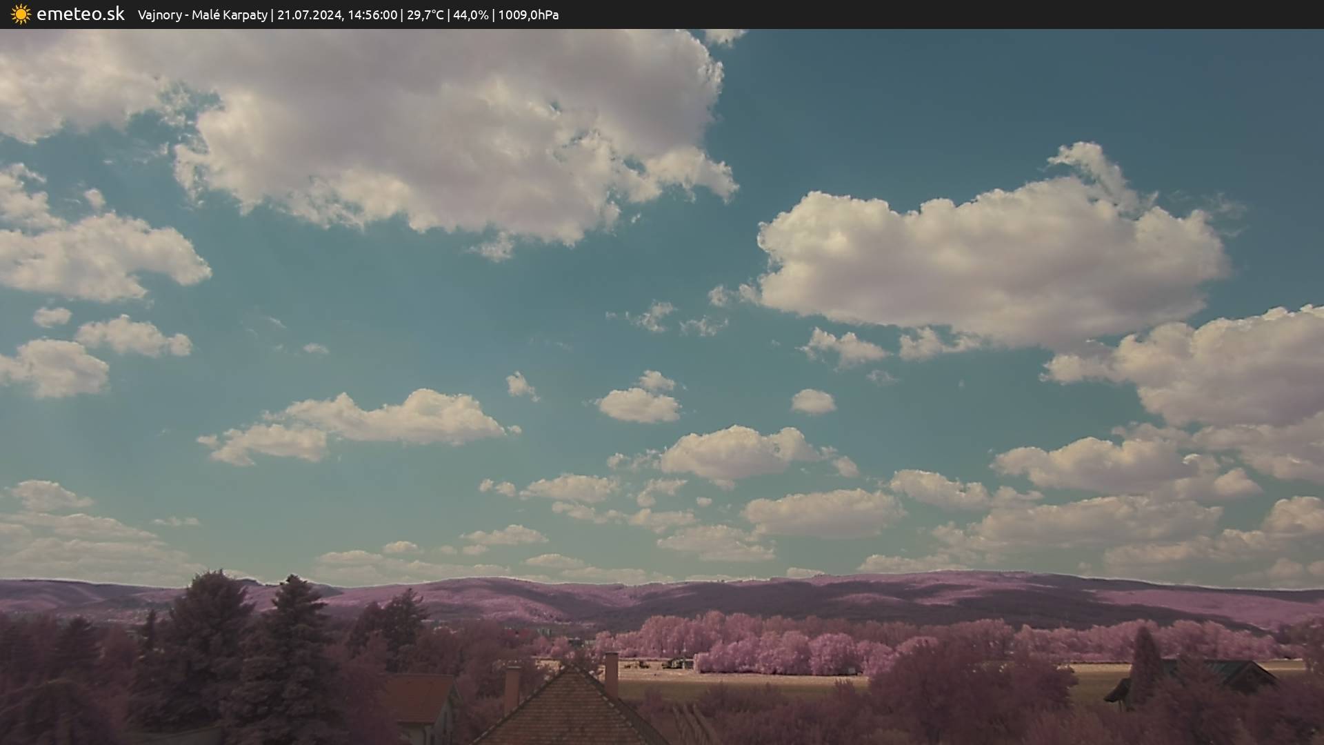Click the timestamp 14:56:00
Viewport: 1324px width, 745px height.
372,15
